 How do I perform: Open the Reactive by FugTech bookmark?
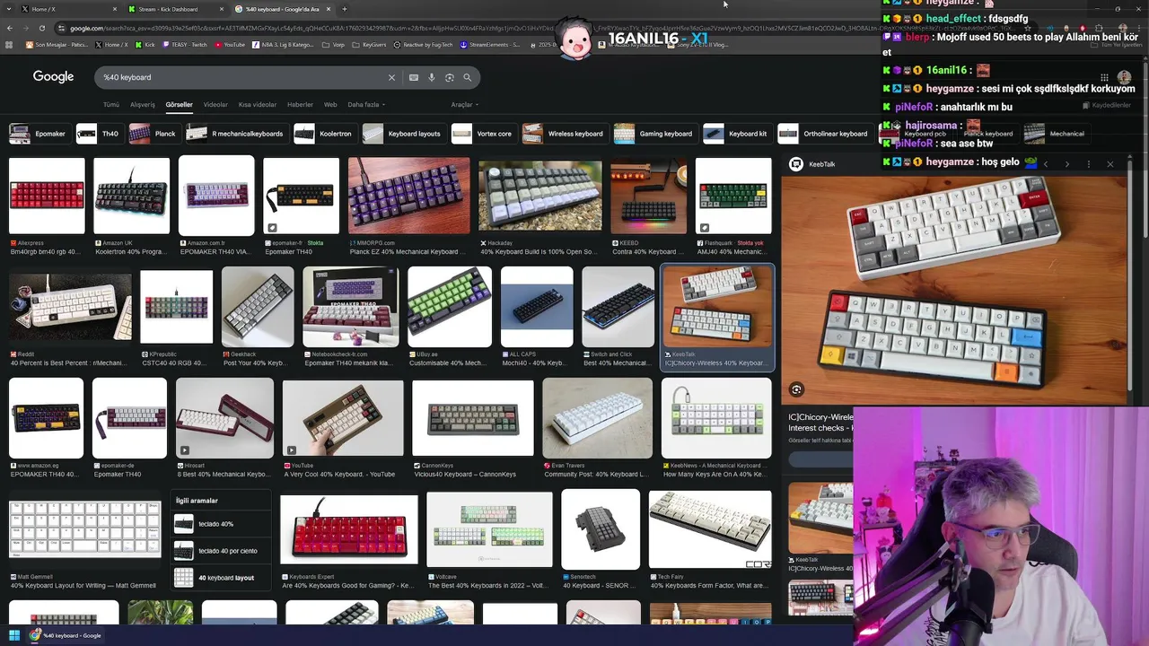coord(425,44)
